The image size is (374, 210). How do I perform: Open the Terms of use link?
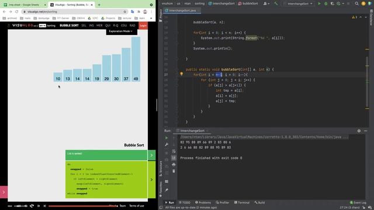136,206
